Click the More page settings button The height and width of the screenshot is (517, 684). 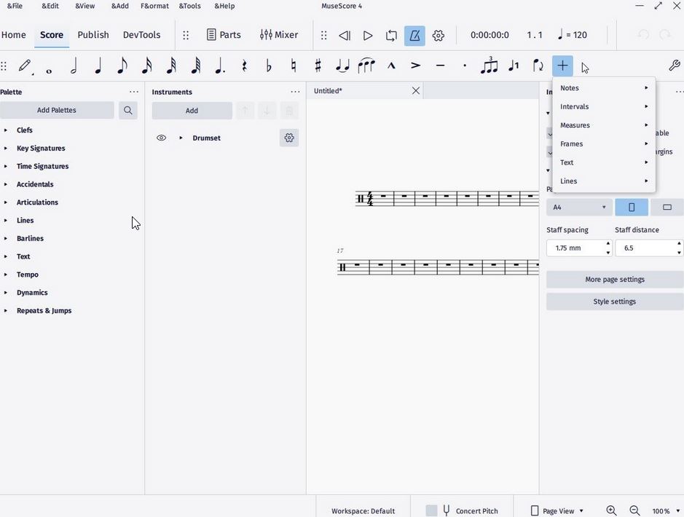(x=614, y=279)
